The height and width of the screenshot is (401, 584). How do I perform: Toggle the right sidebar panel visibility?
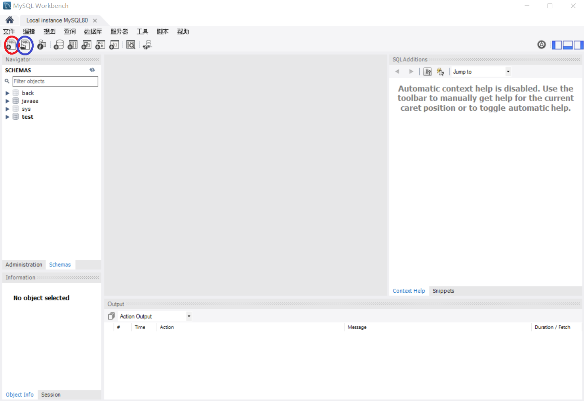[578, 45]
